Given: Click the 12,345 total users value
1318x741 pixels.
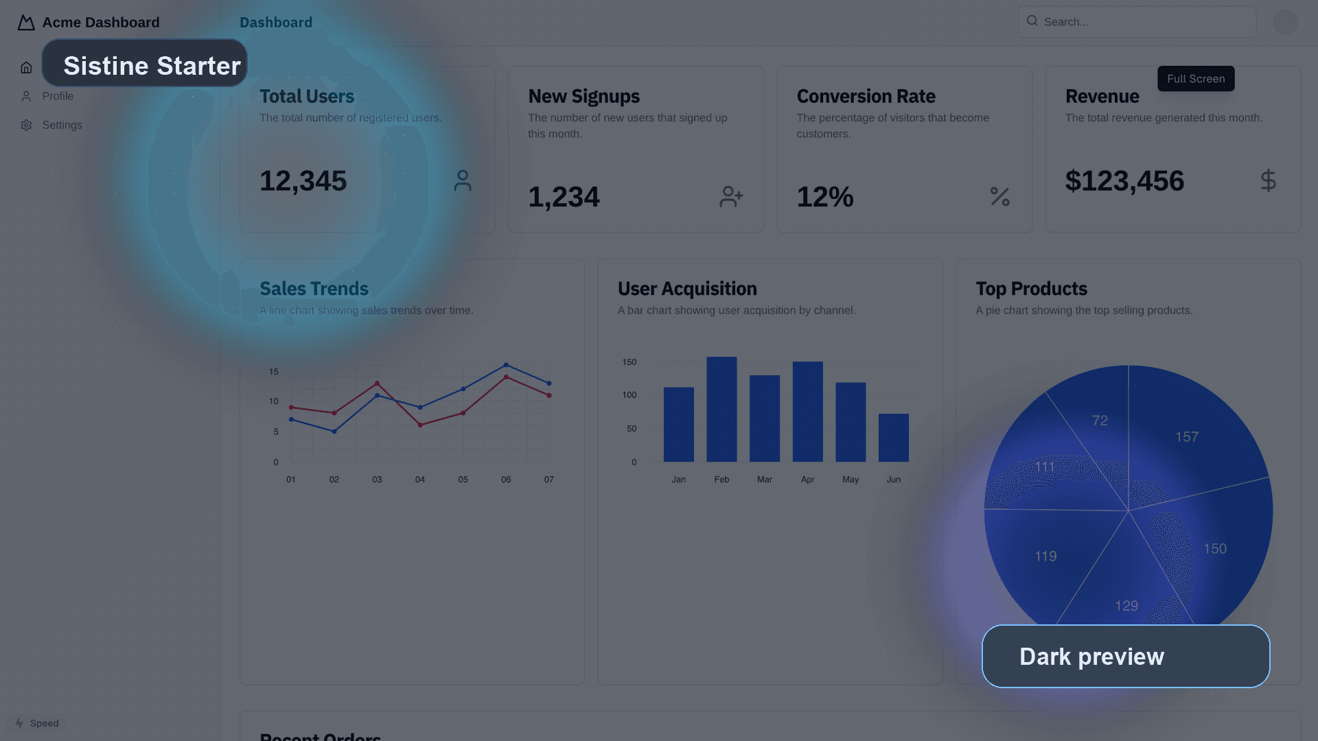Looking at the screenshot, I should click(x=303, y=180).
